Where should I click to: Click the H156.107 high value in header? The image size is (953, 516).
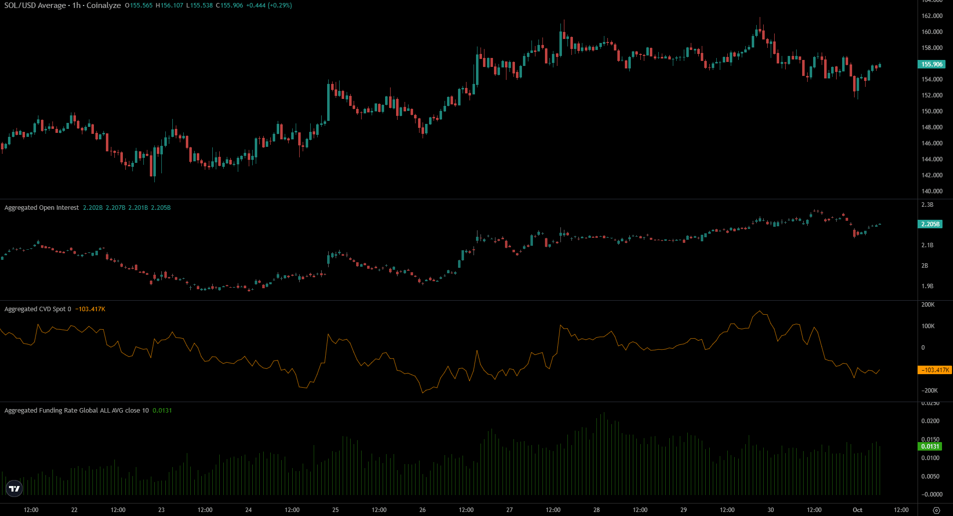tap(169, 5)
